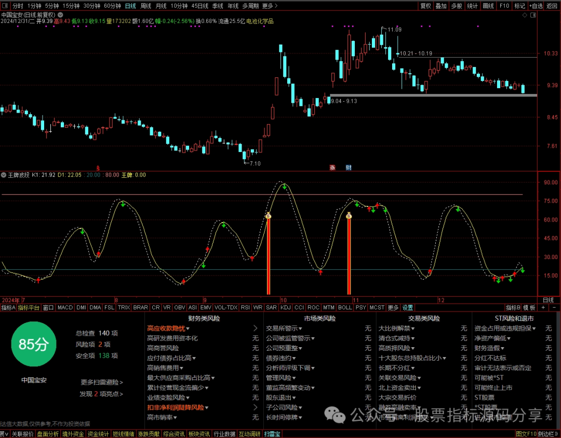The height and width of the screenshot is (438, 561).
Task: Click +自选 to add to watchlist
Action: point(536,6)
